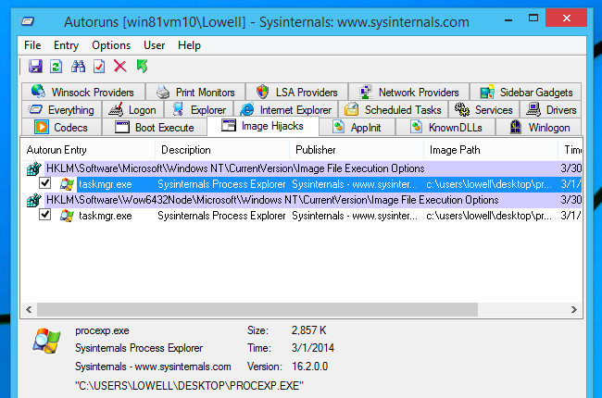
Task: Switch to the Services tab
Action: click(x=483, y=110)
